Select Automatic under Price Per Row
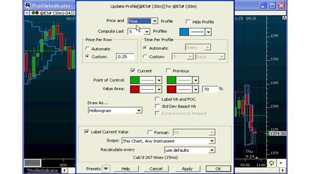Viewport: 310px width, 174px height. (87, 48)
